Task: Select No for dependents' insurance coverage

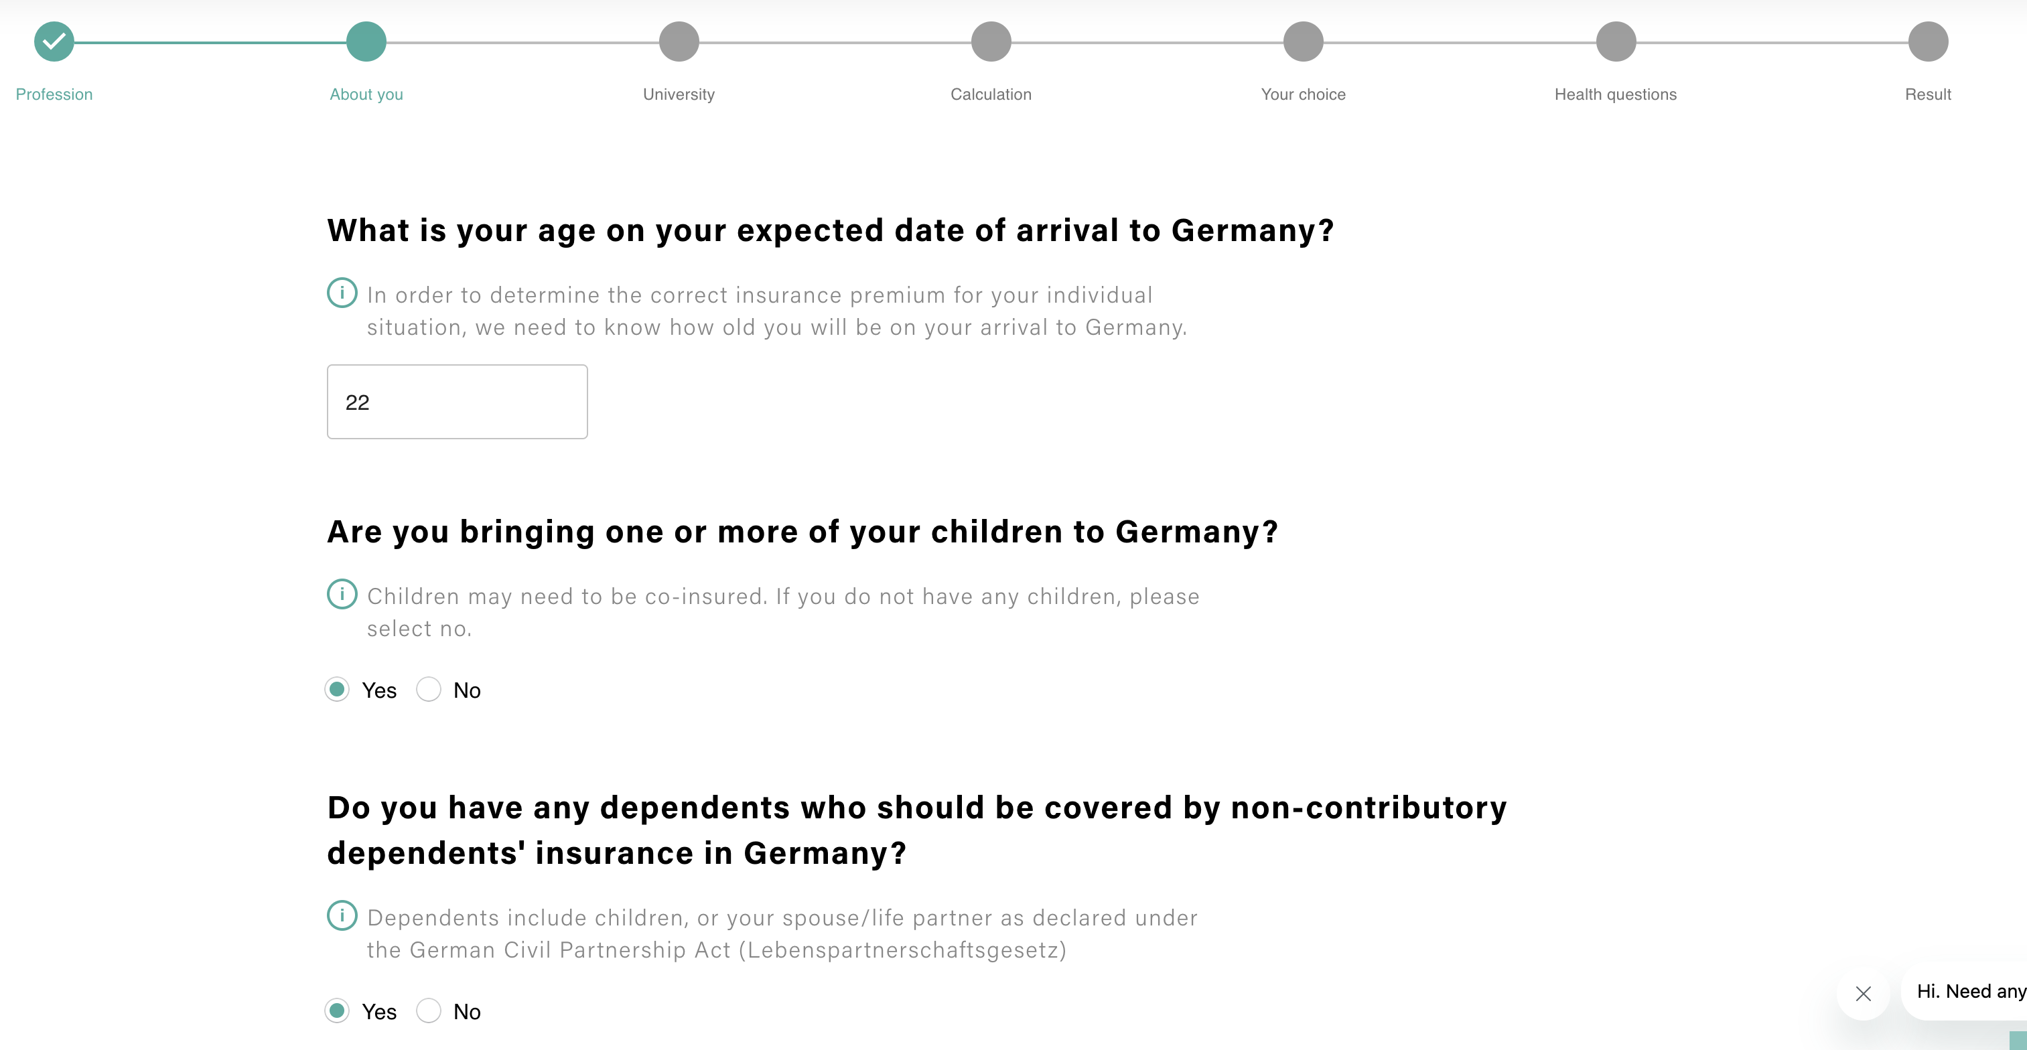Action: [x=428, y=1010]
